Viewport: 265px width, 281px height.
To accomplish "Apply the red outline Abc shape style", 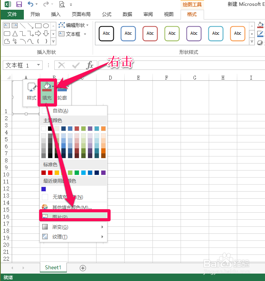I will tap(150, 34).
